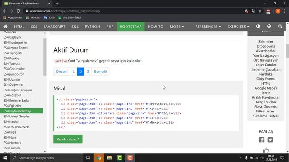
Task: Click browser forward arrow
Action: click(x=11, y=11)
